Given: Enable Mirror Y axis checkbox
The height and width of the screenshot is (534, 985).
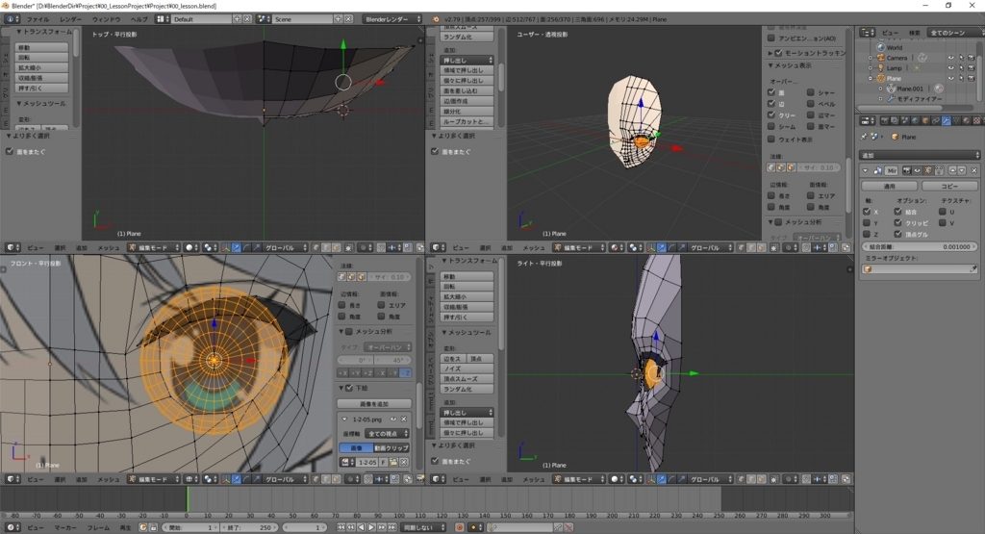Looking at the screenshot, I should point(867,223).
